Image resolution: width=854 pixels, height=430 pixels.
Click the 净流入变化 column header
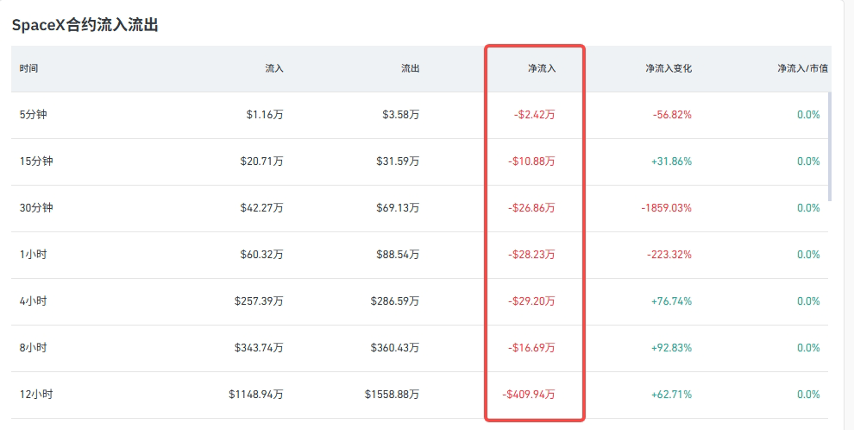669,68
